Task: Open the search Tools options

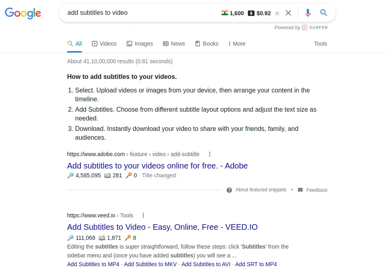Action: click(320, 44)
